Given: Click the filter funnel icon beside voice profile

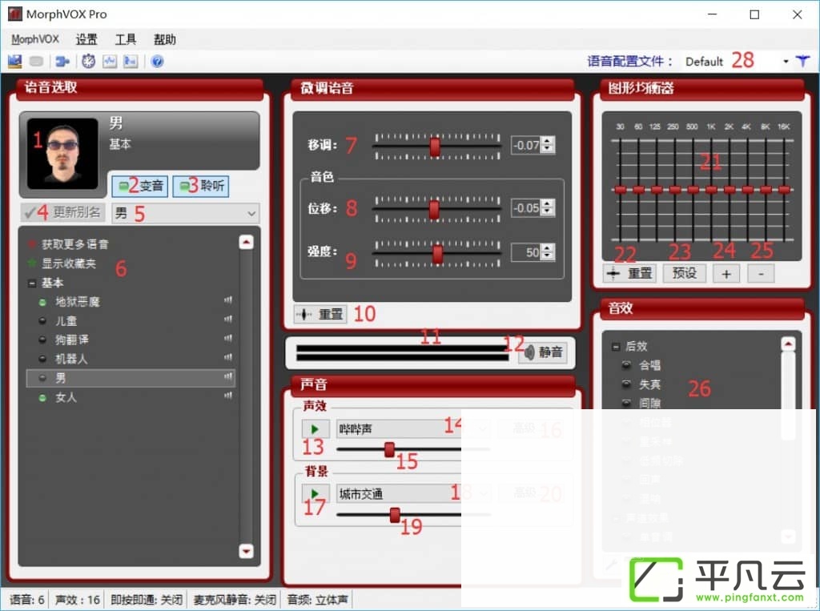Looking at the screenshot, I should [x=802, y=61].
